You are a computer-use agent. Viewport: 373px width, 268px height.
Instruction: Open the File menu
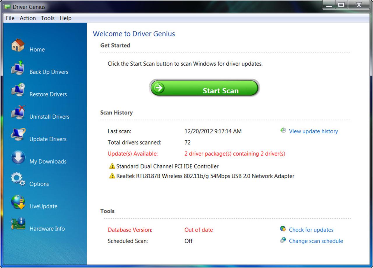[10, 18]
